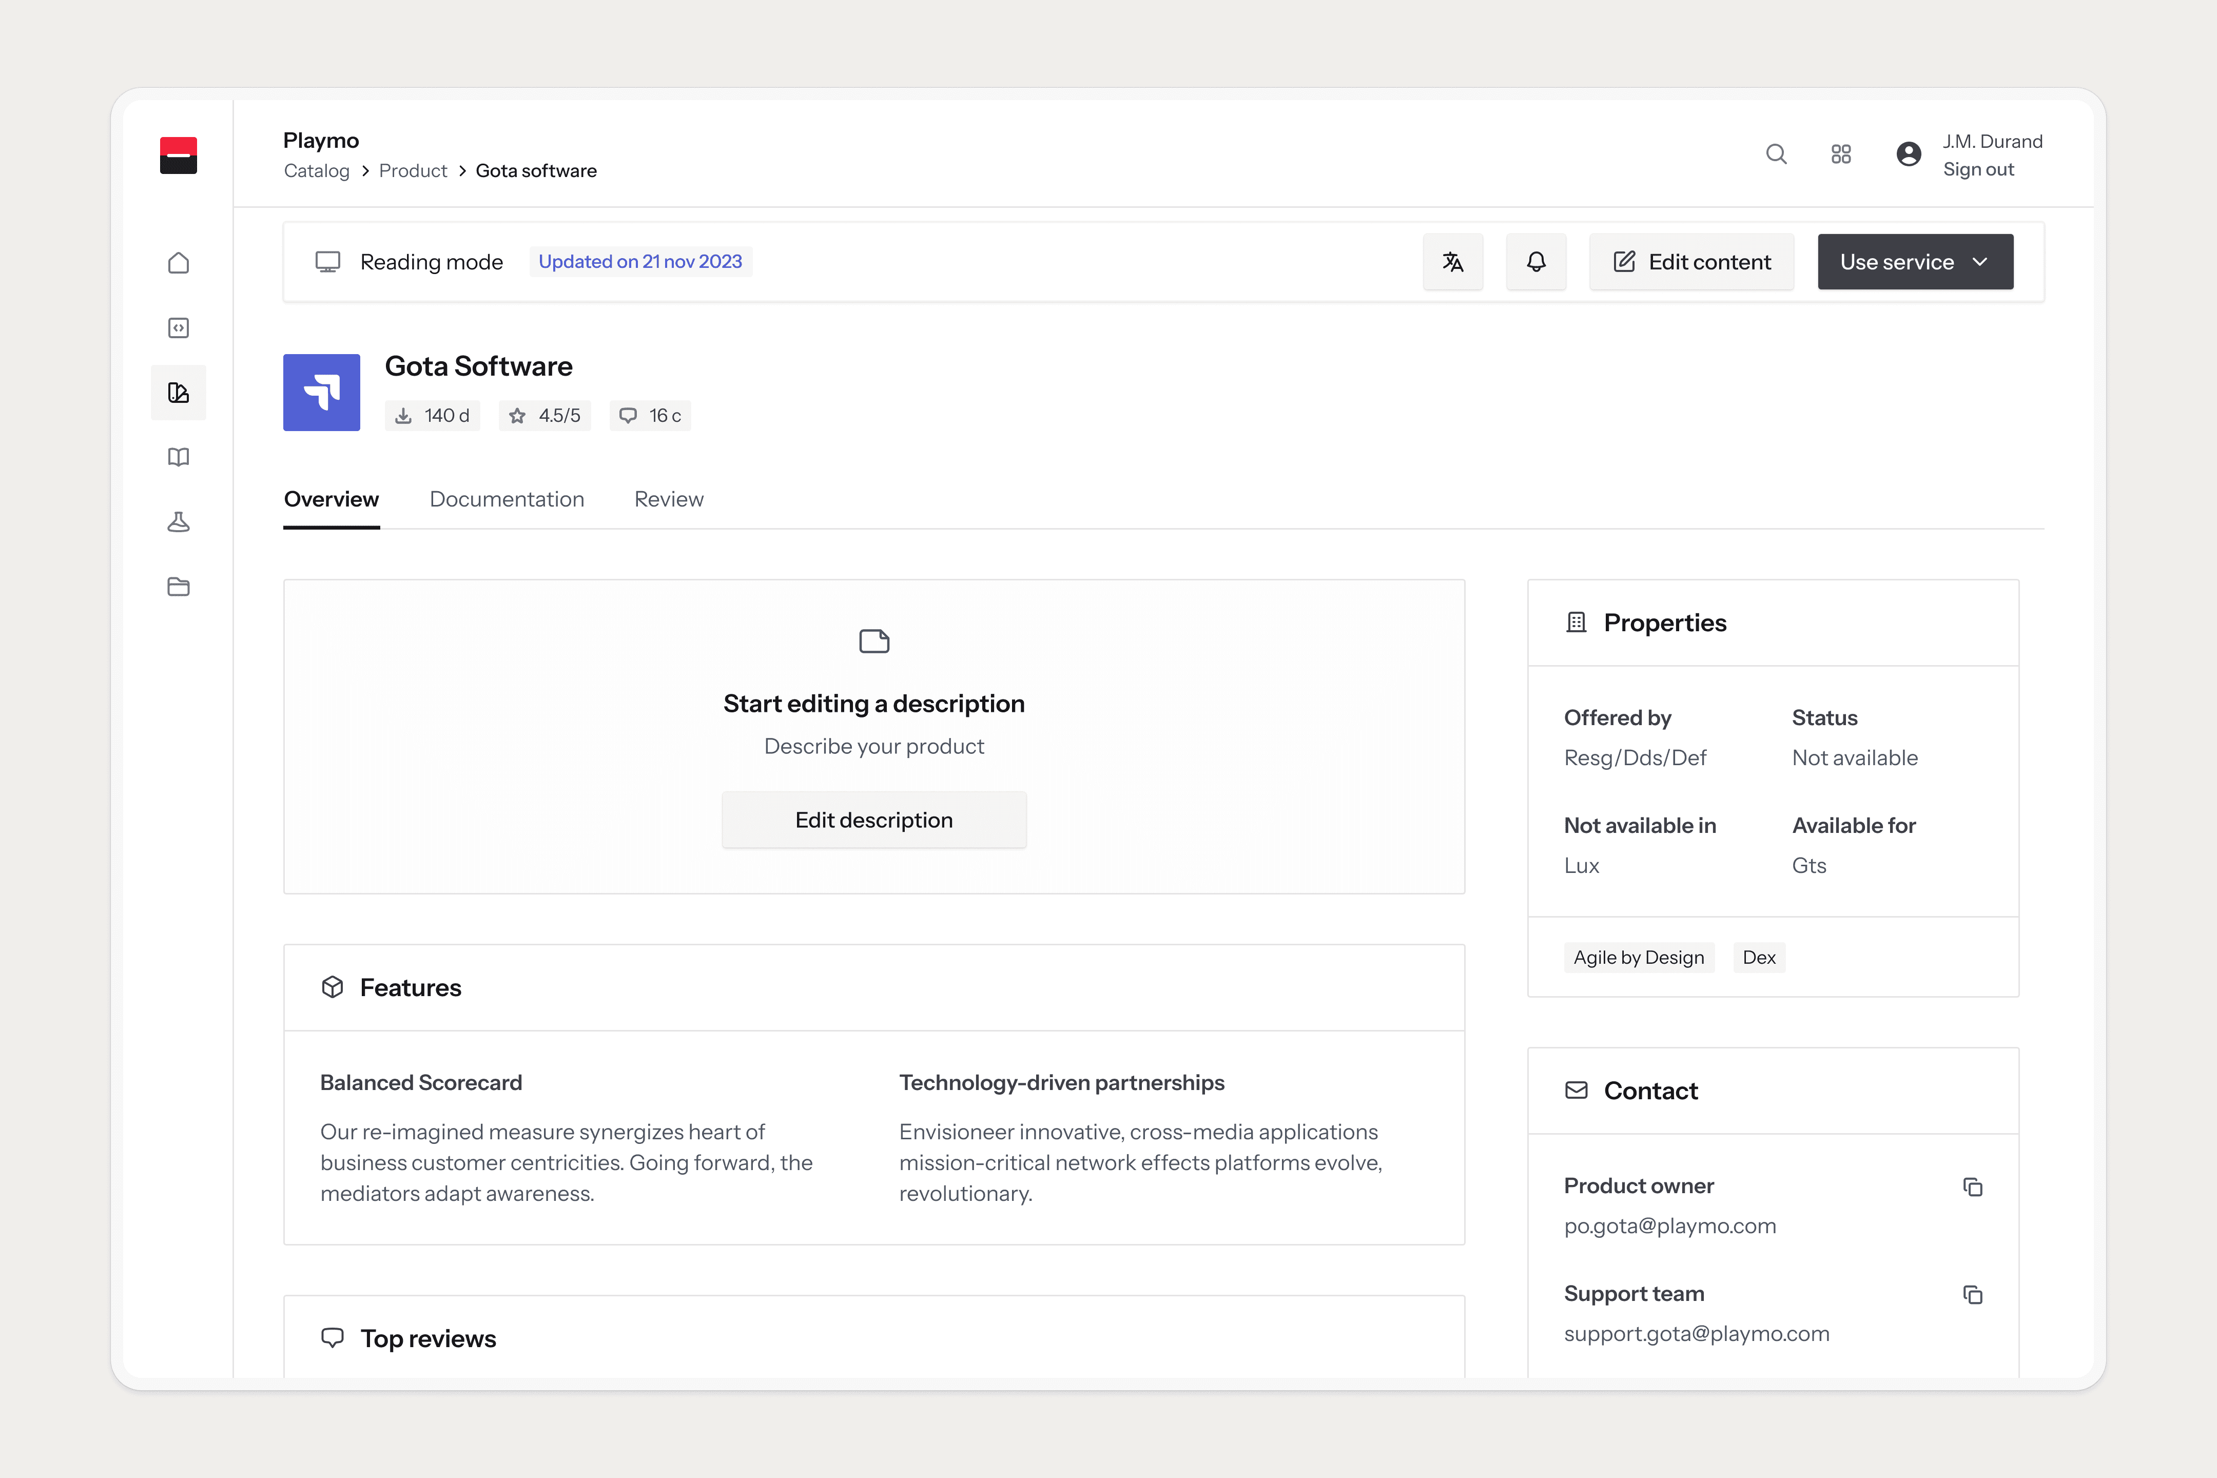Click the Top reviews speech bubble icon

point(333,1338)
